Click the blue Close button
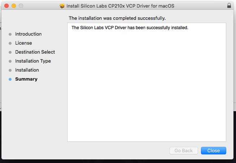 pyautogui.click(x=213, y=151)
